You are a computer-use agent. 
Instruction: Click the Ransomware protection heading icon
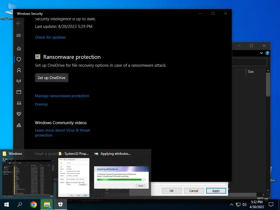click(x=38, y=57)
